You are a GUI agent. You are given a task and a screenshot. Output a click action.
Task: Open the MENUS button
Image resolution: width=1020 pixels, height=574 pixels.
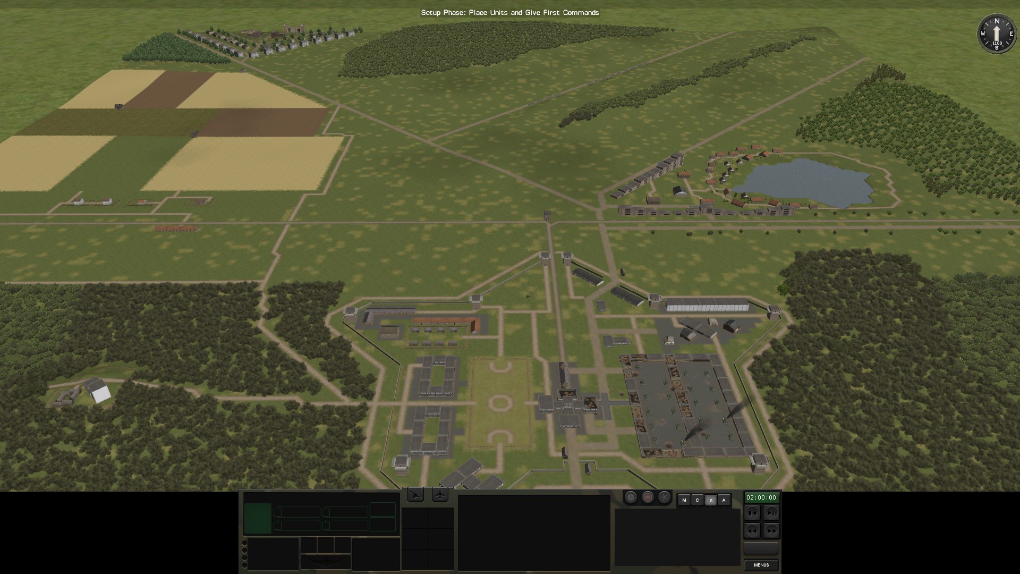[761, 565]
